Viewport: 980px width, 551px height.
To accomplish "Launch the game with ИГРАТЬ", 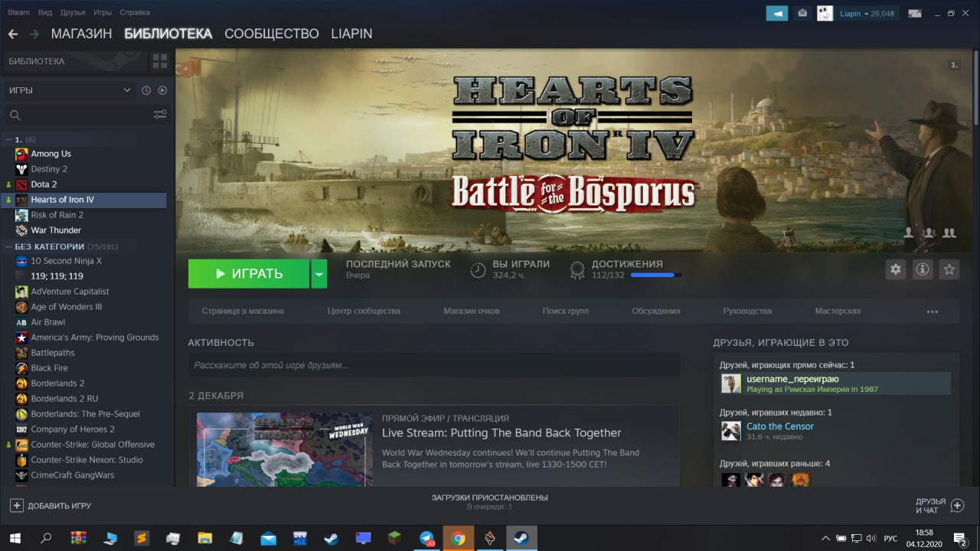I will point(249,274).
